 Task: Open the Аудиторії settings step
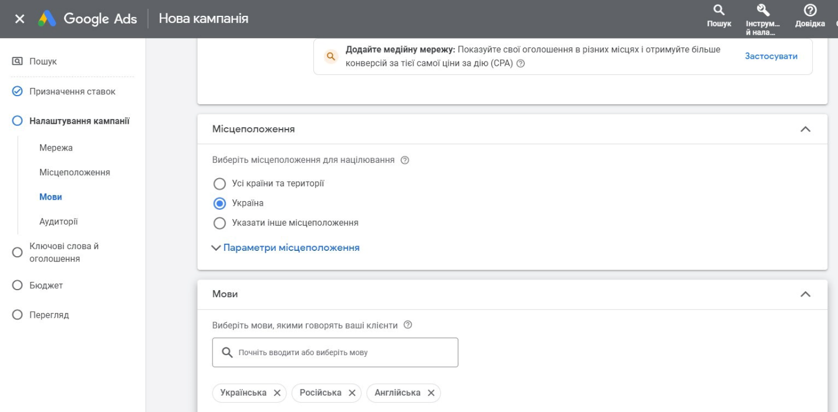pyautogui.click(x=58, y=221)
